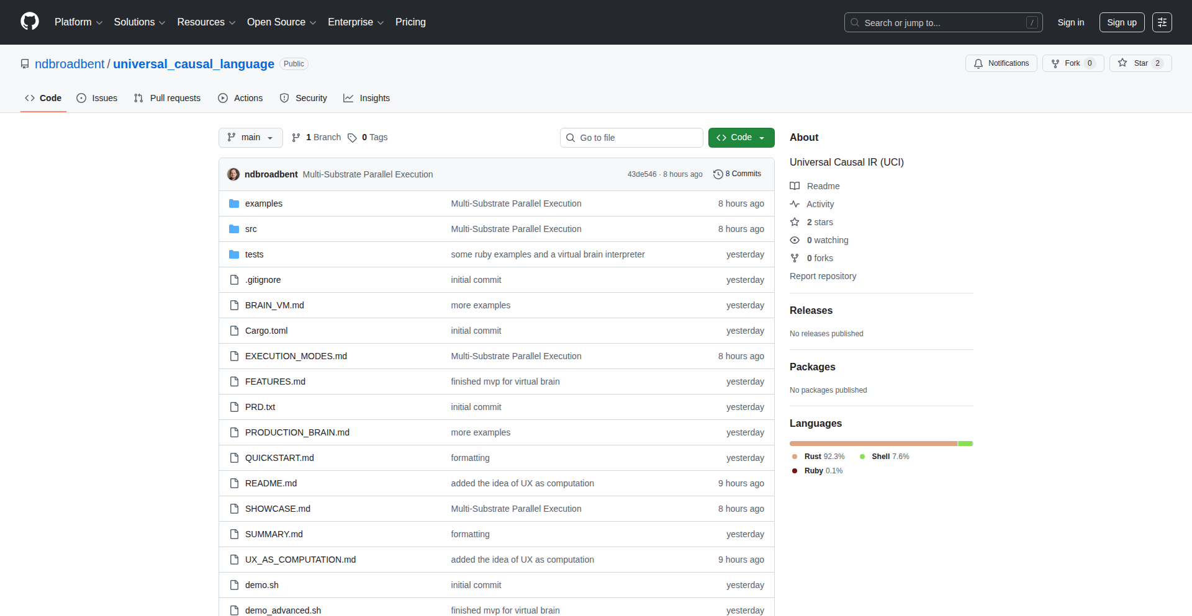Switch to the Pull requests tab
The width and height of the screenshot is (1192, 616).
[167, 98]
